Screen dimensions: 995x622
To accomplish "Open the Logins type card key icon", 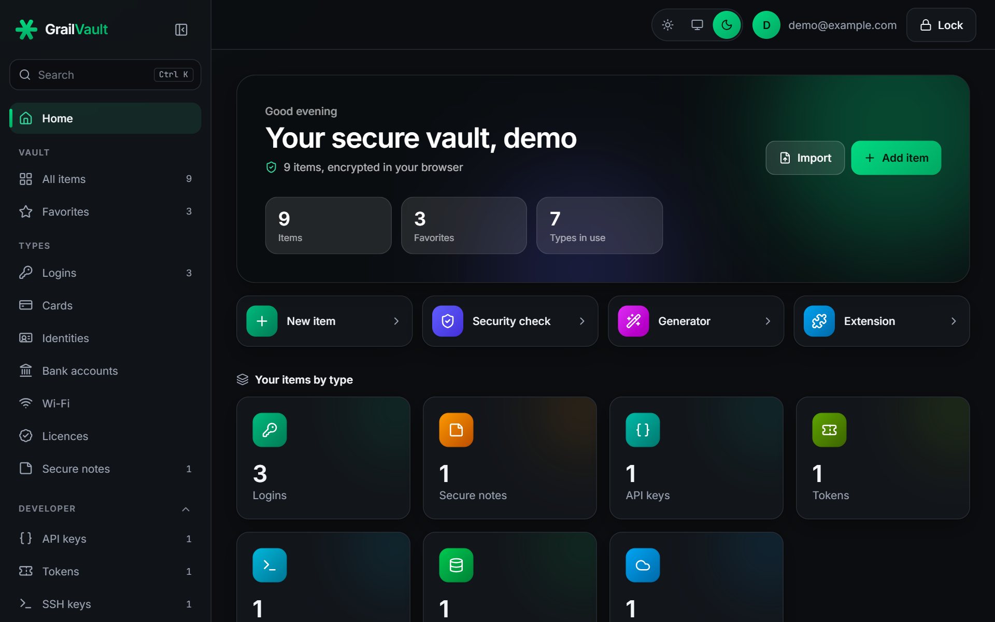I will pyautogui.click(x=269, y=430).
